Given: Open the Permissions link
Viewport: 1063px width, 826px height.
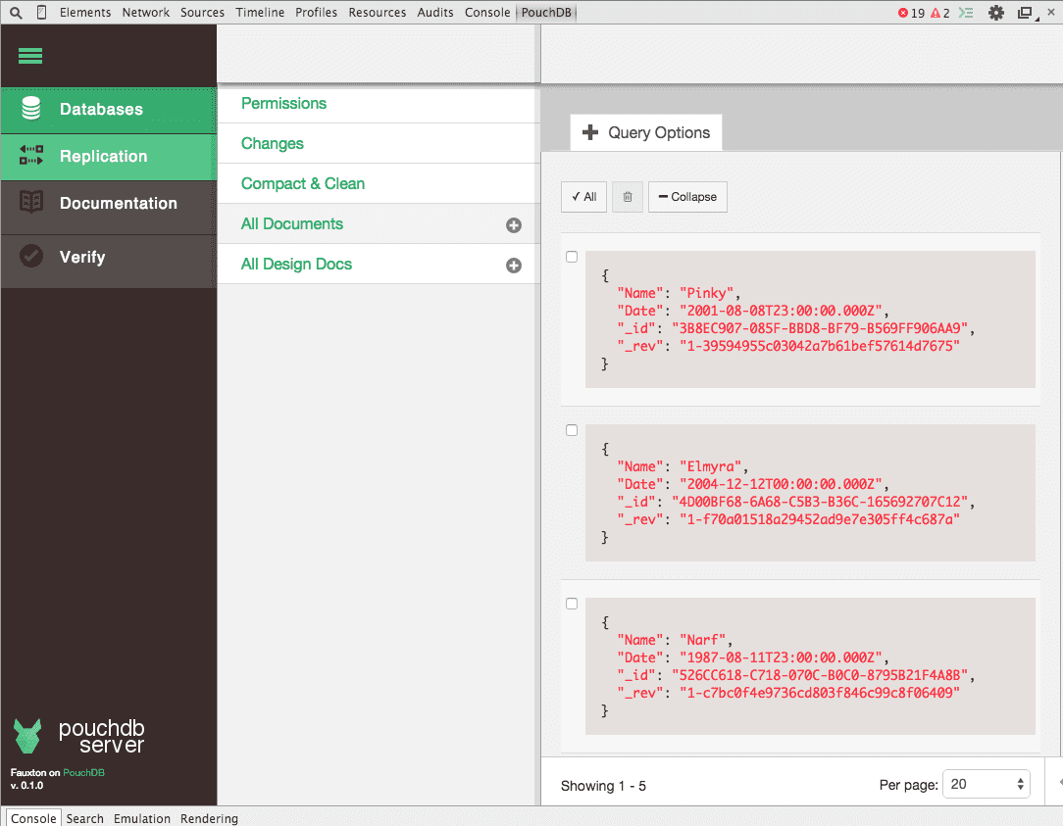Looking at the screenshot, I should pos(283,103).
